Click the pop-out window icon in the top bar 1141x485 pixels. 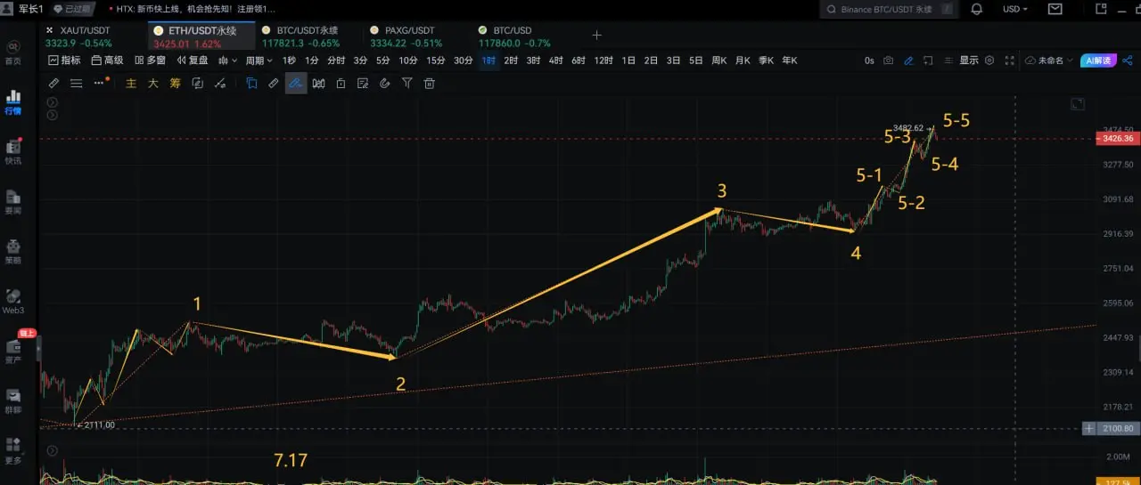coord(1100,9)
